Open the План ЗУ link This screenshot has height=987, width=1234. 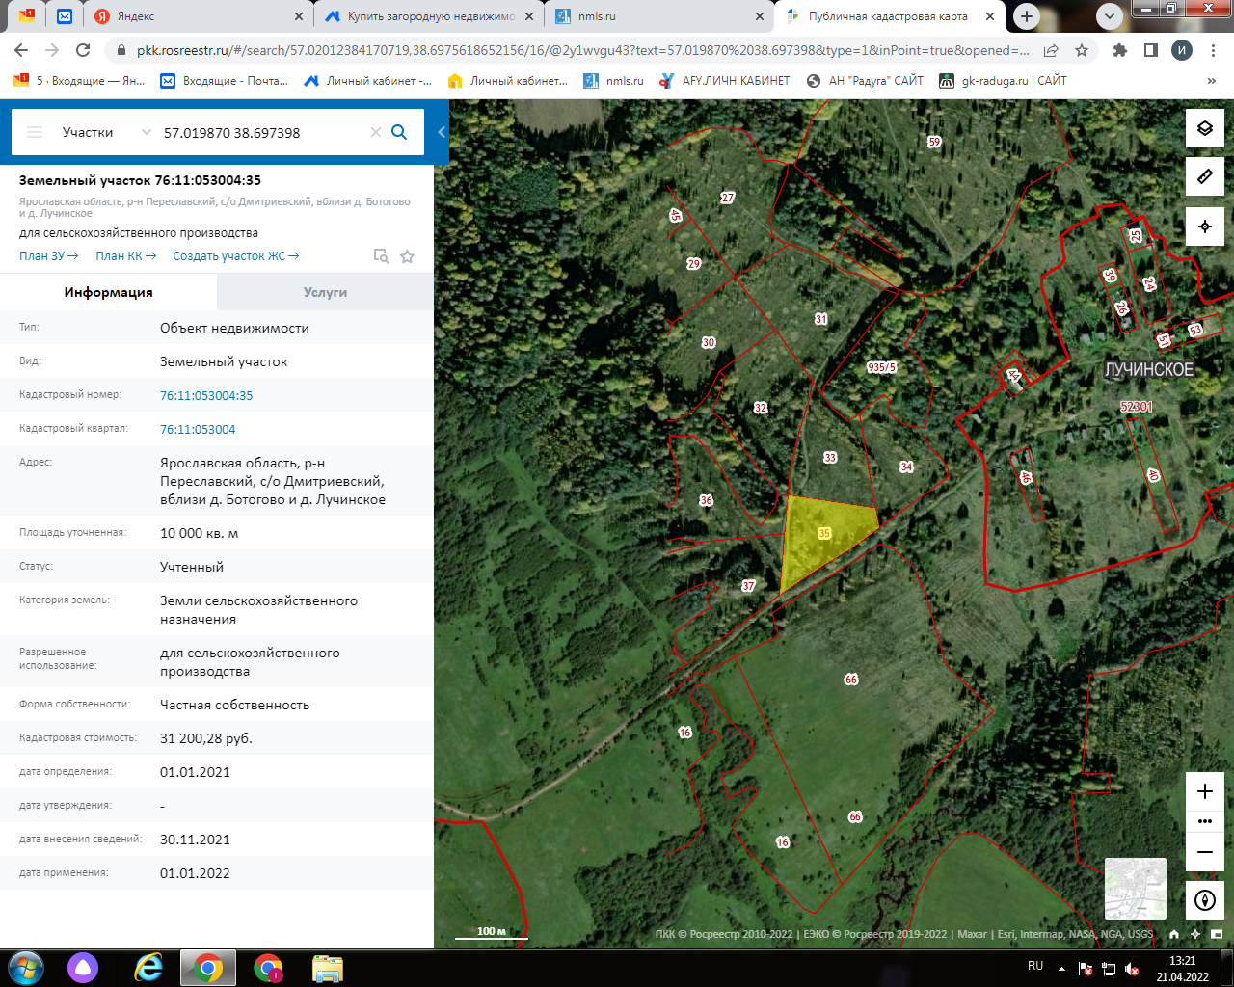(48, 256)
